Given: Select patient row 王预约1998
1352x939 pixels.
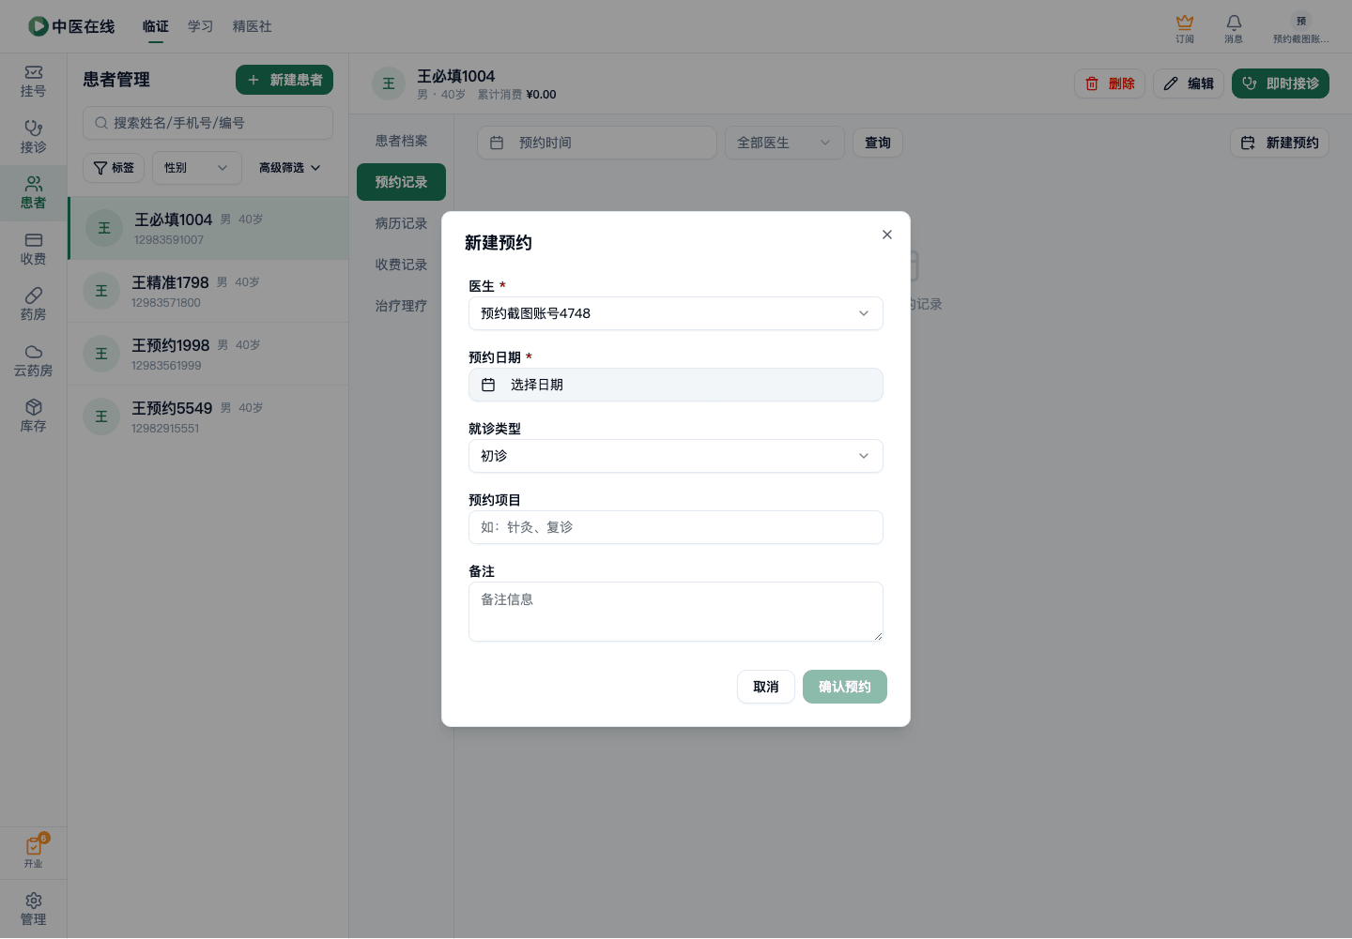Looking at the screenshot, I should (208, 354).
